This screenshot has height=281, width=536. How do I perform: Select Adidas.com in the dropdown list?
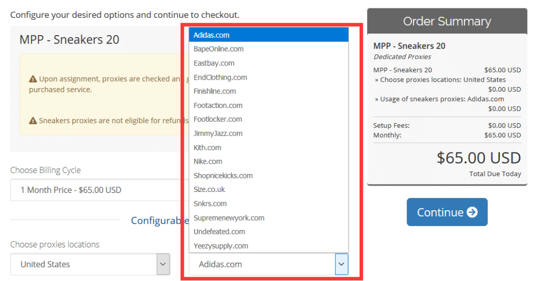click(x=269, y=35)
